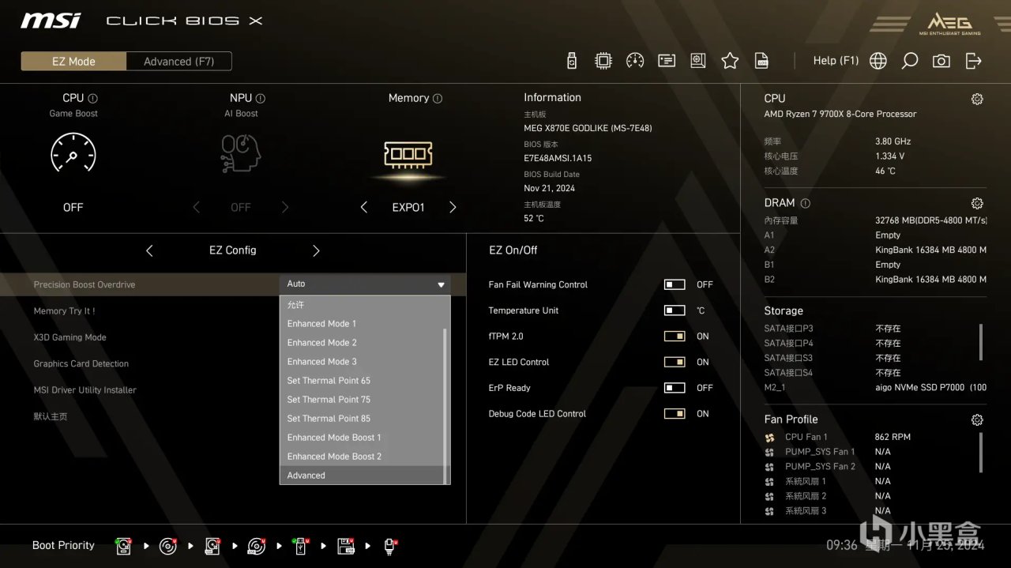The width and height of the screenshot is (1011, 568).
Task: Choose Enhanced Mode 3 option
Action: tap(362, 361)
